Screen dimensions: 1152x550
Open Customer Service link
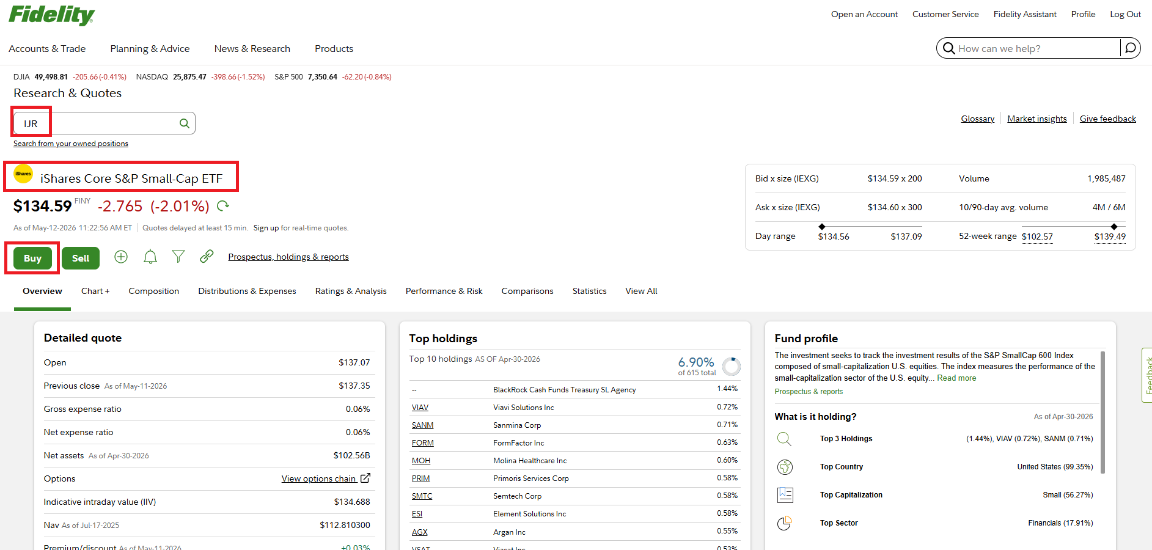pyautogui.click(x=945, y=14)
